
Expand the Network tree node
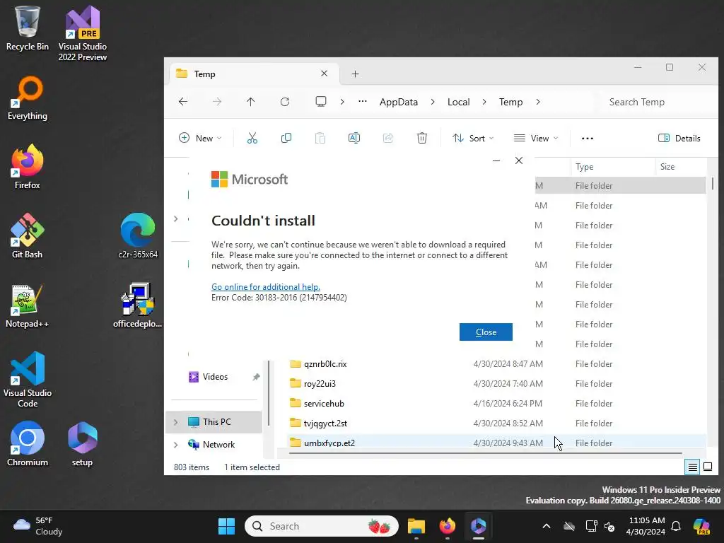(x=175, y=445)
